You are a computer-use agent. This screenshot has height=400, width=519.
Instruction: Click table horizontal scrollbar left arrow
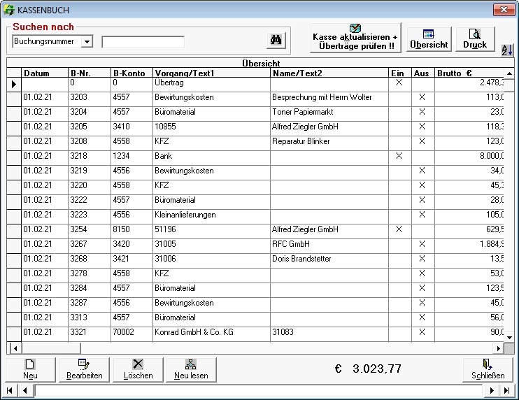point(15,348)
